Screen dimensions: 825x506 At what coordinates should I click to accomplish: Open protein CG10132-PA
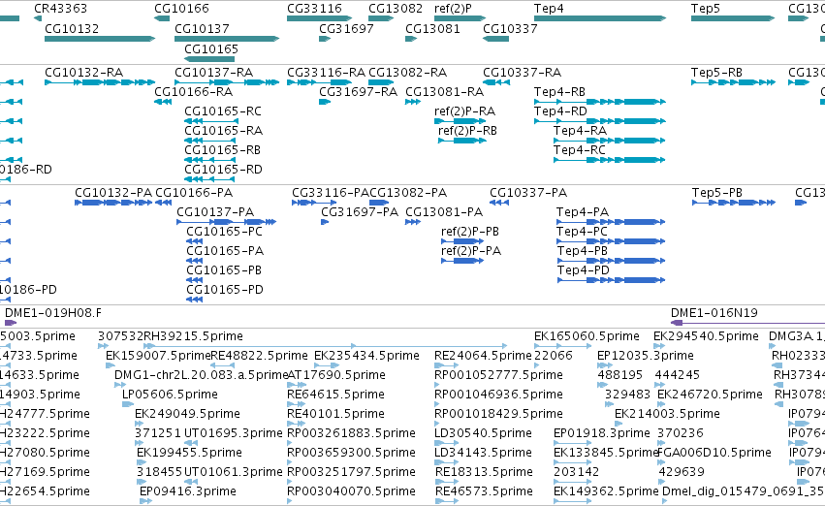[113, 193]
